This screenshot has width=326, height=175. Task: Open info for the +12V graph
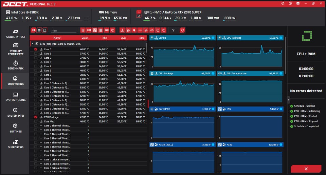[281, 144]
